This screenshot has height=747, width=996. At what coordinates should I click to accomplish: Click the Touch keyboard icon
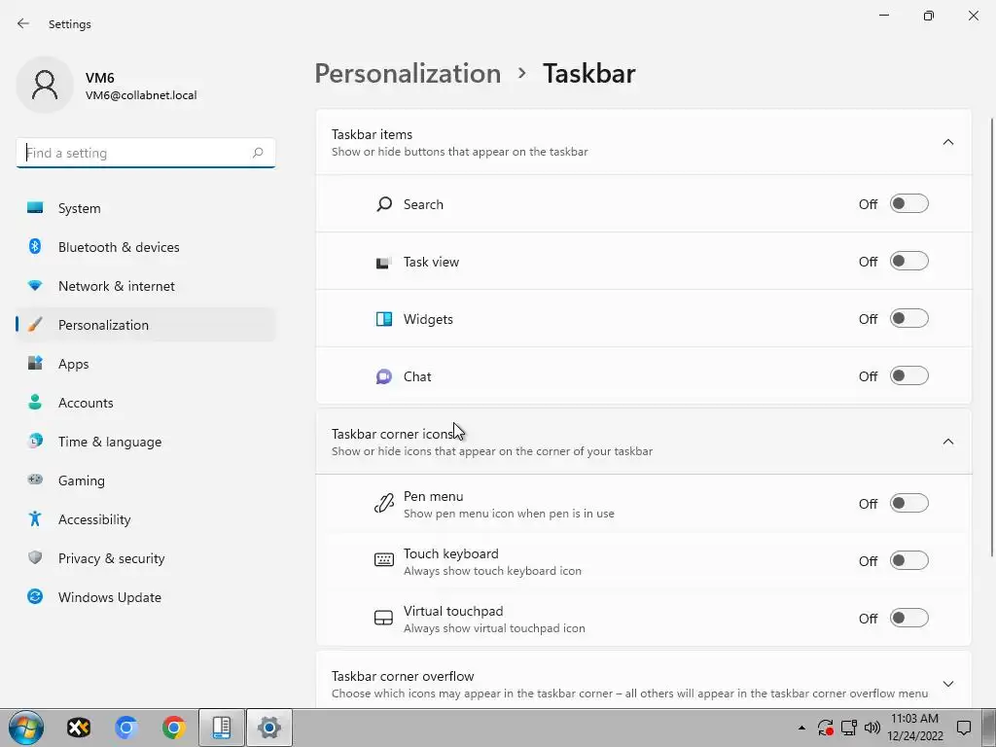[x=383, y=560]
